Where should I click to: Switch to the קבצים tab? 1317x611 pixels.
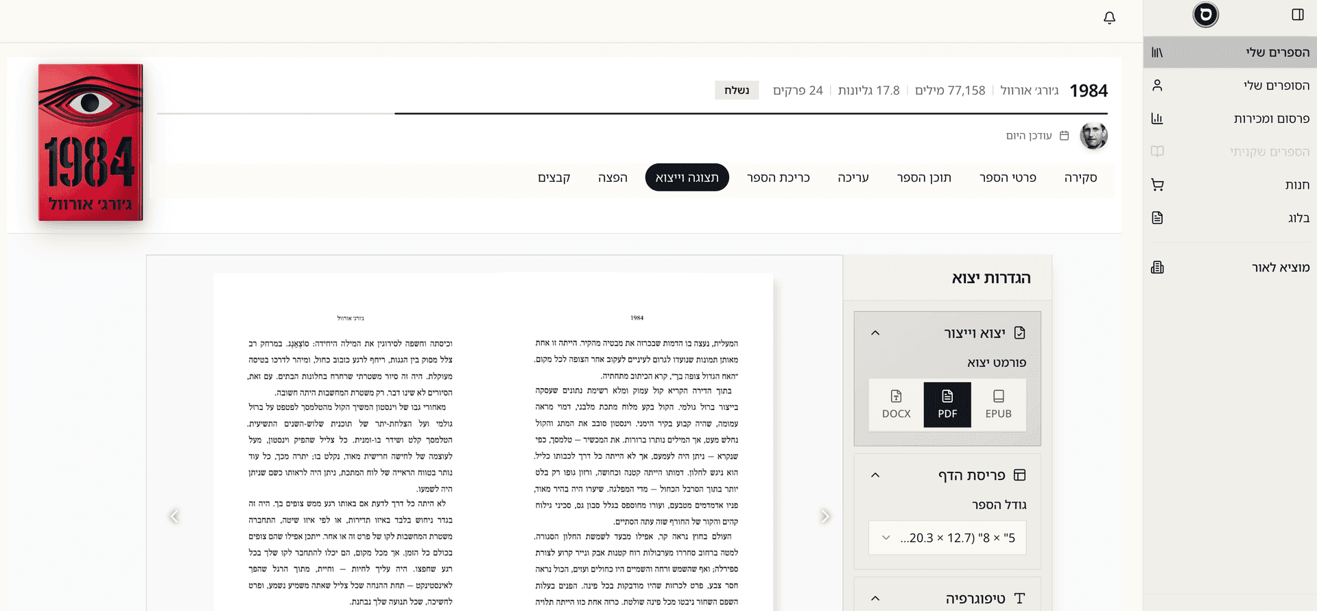[554, 178]
